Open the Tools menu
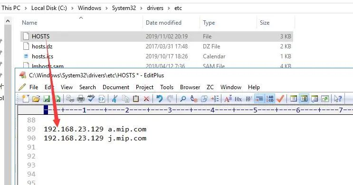 [167, 87]
